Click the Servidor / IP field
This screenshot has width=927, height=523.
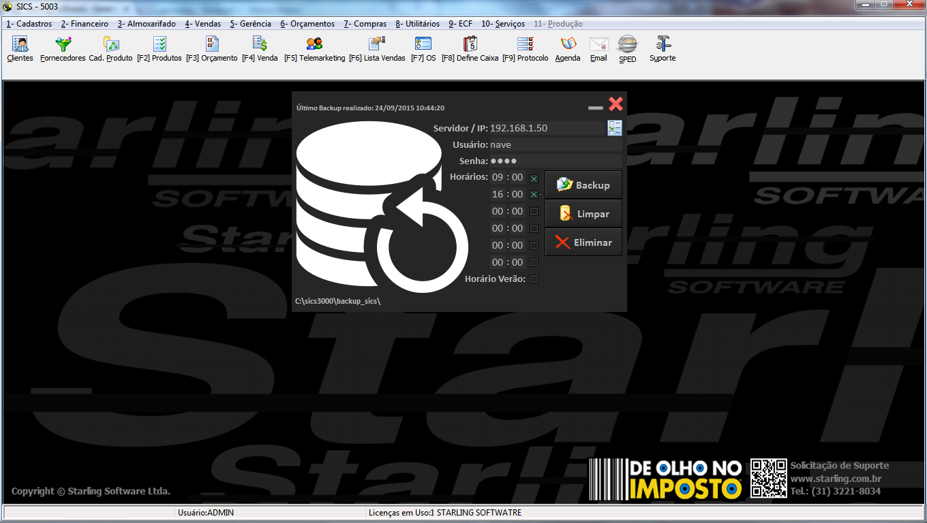tap(547, 128)
